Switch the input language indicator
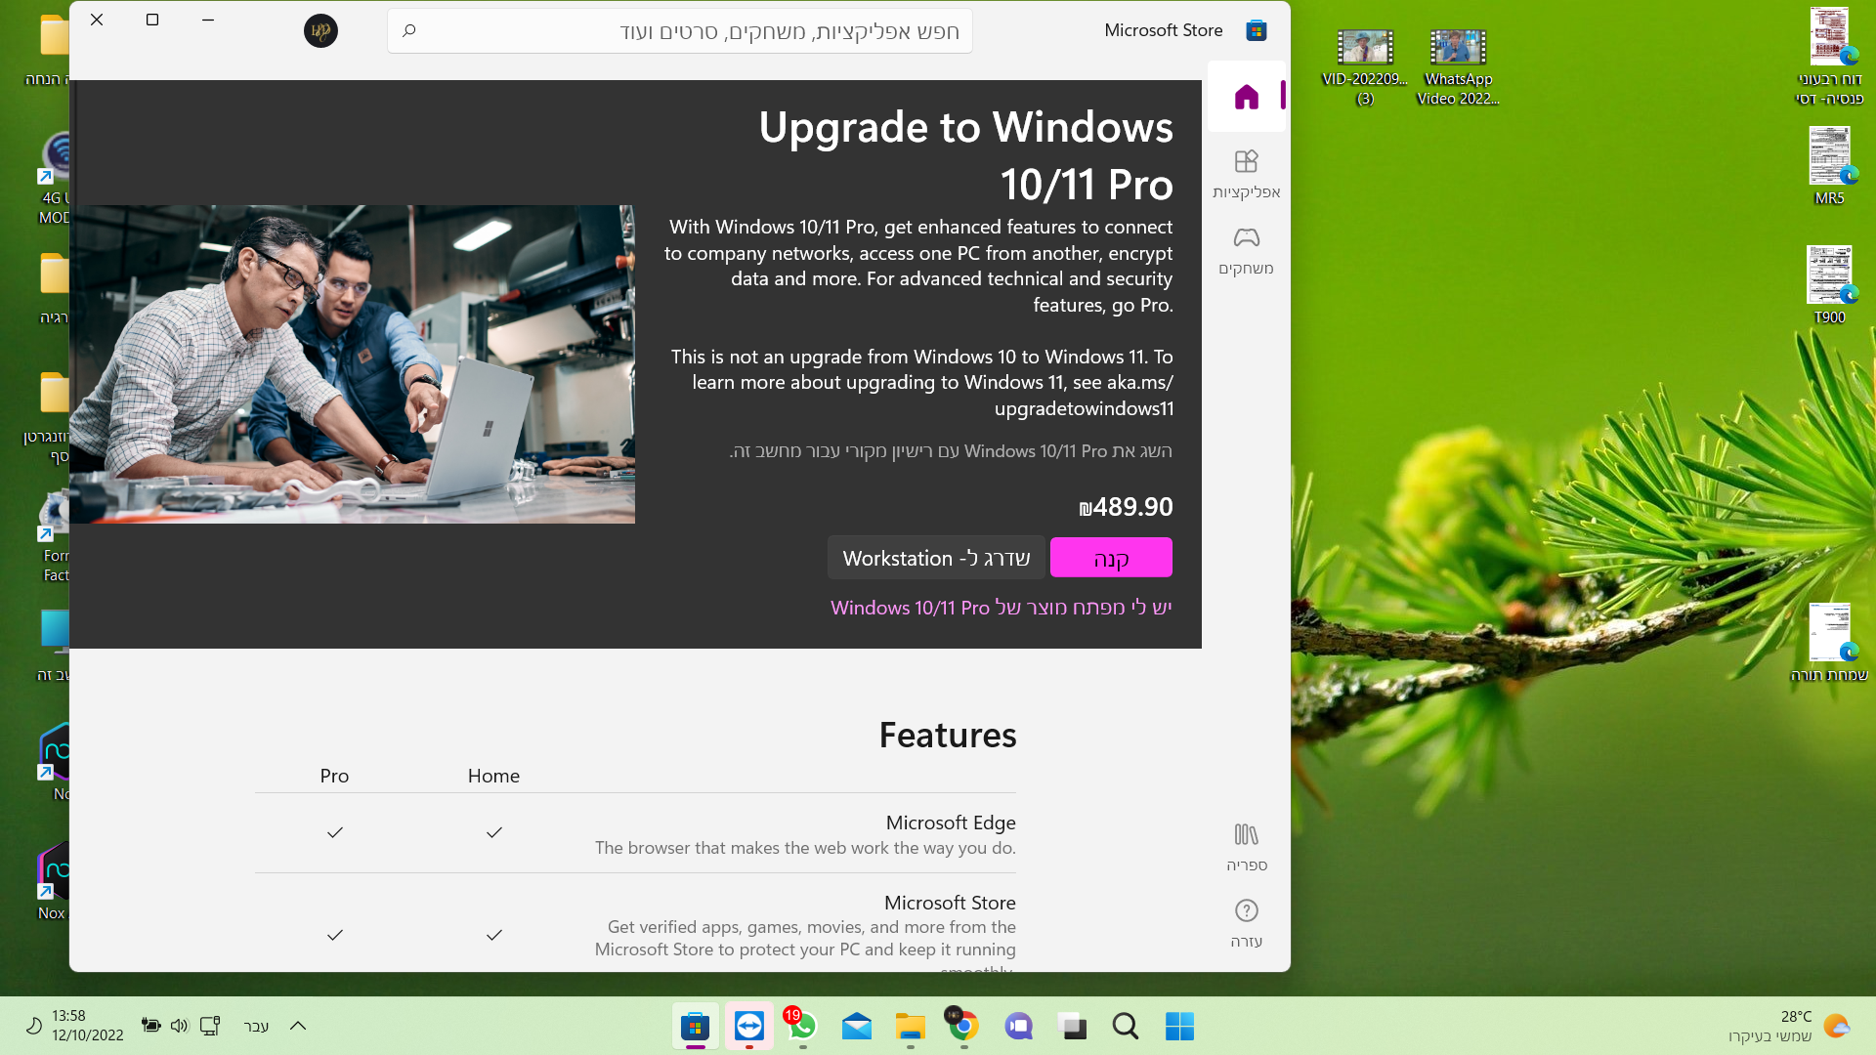 [x=256, y=1026]
